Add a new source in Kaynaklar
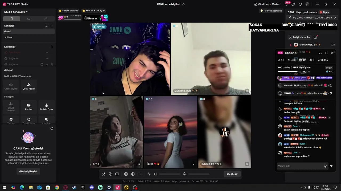The height and width of the screenshot is (191, 341). pos(52,47)
